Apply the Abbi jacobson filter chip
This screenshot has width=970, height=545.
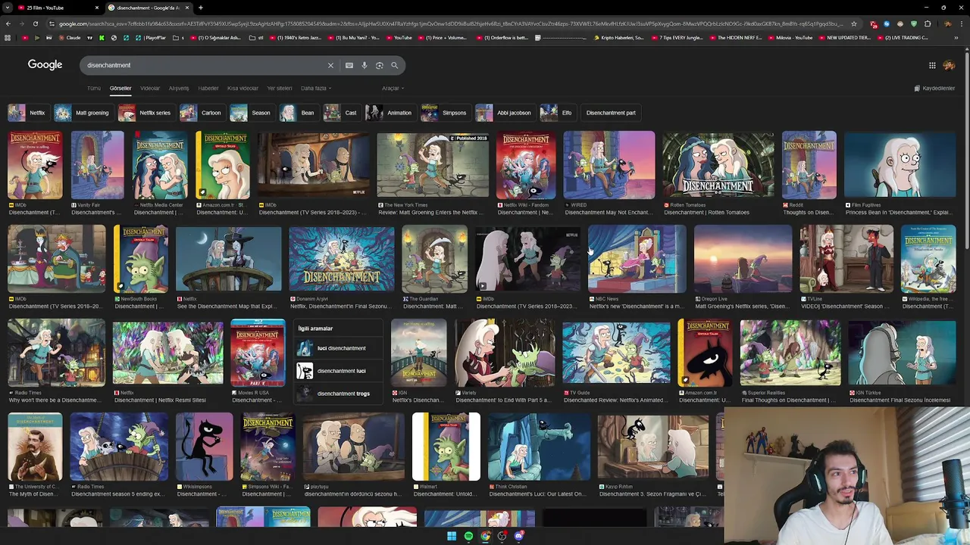(505, 113)
